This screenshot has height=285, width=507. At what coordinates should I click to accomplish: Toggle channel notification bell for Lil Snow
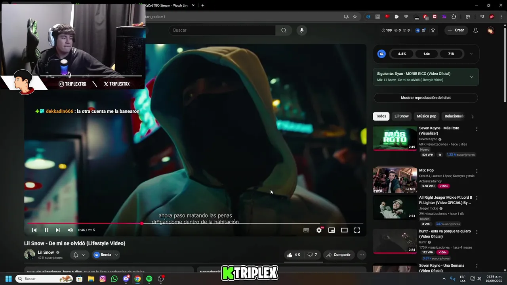(79, 255)
